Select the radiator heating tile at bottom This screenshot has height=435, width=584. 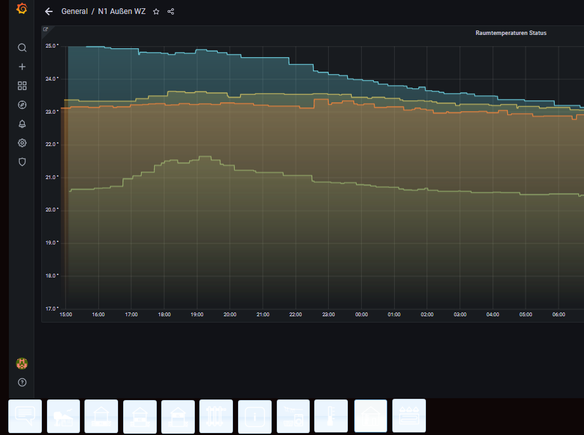[216, 417]
